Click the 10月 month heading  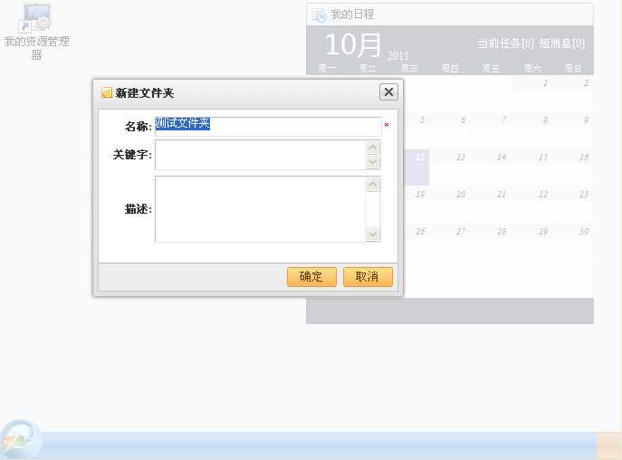point(353,44)
